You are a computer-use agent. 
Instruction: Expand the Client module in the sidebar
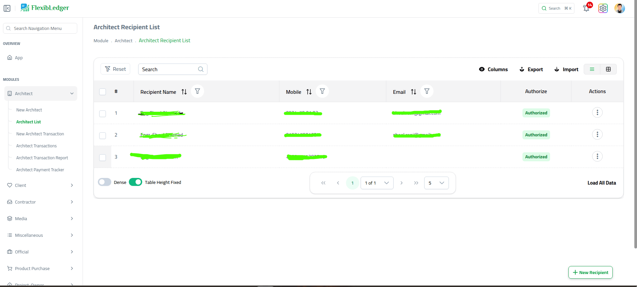[x=40, y=185]
